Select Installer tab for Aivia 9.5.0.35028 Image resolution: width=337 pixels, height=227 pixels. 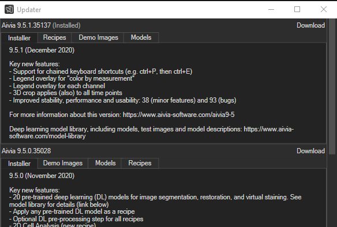coord(20,164)
